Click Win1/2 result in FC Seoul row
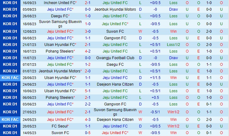 [173, 126]
